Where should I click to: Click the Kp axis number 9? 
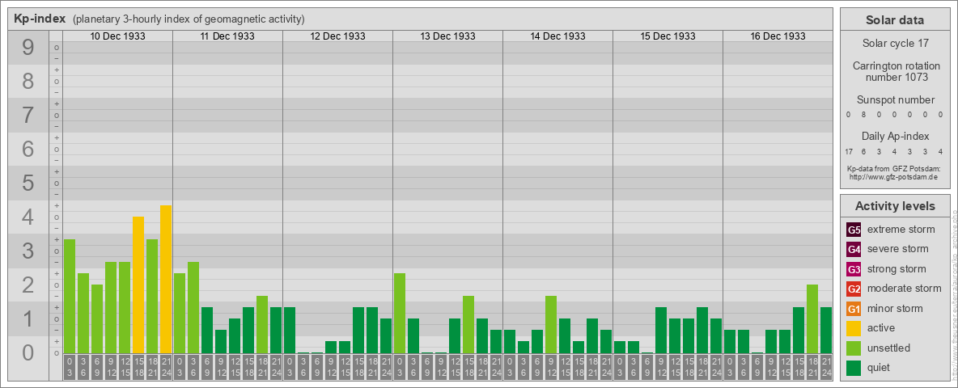pyautogui.click(x=28, y=48)
